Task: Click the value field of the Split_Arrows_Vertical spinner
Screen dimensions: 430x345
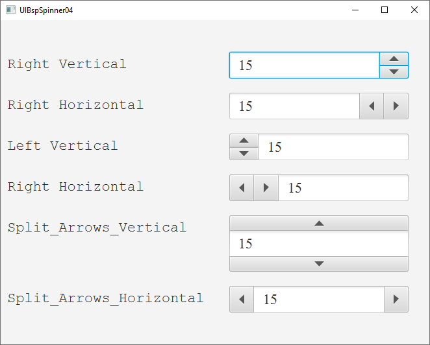Action: 318,244
